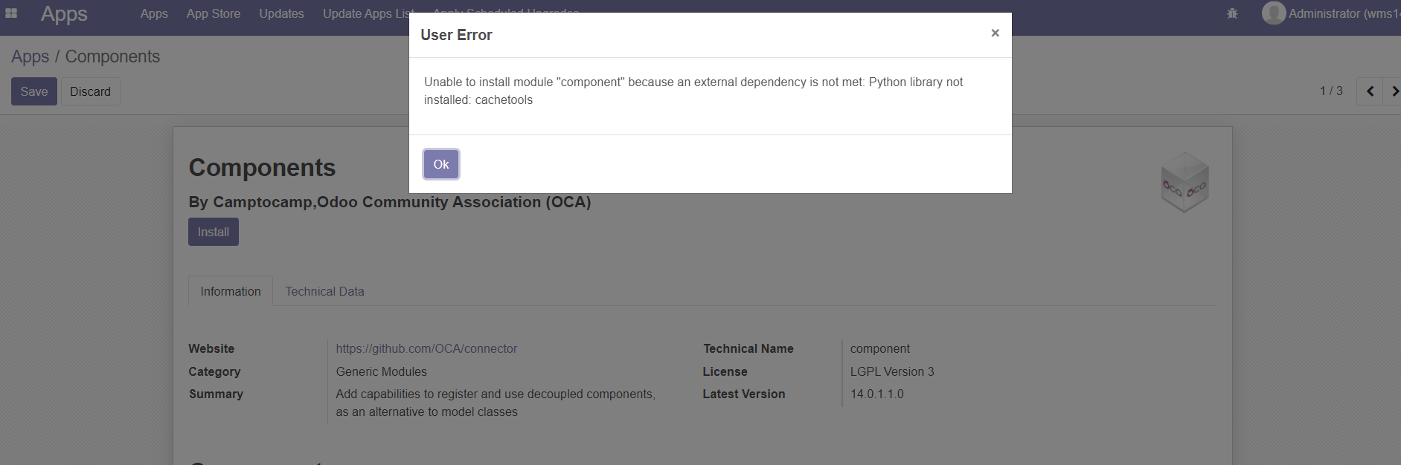Close the User Error dialog with X
The width and height of the screenshot is (1401, 465).
(x=995, y=33)
